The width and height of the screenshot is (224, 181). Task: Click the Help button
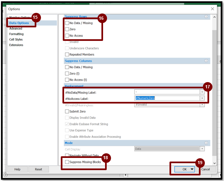[x=17, y=169]
